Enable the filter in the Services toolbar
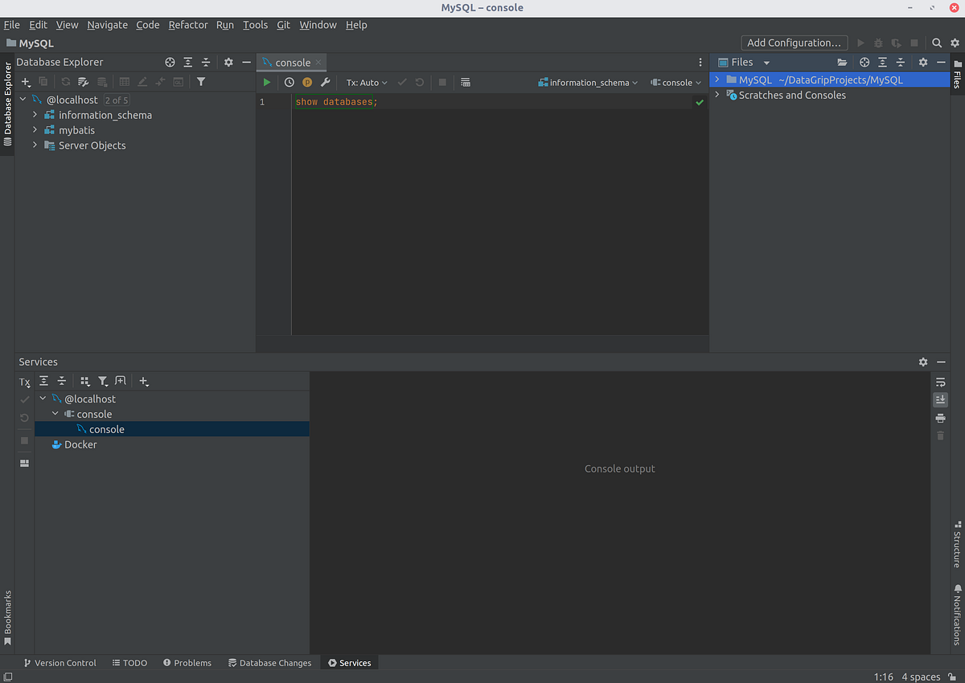 pos(103,380)
